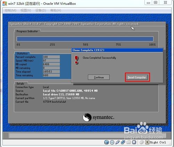Image resolution: width=174 pixels, height=147 pixels.
Task: Click the virtualization features status icon
Action: click(134, 142)
